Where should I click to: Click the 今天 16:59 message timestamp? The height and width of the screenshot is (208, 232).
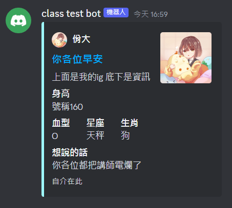click(x=151, y=14)
